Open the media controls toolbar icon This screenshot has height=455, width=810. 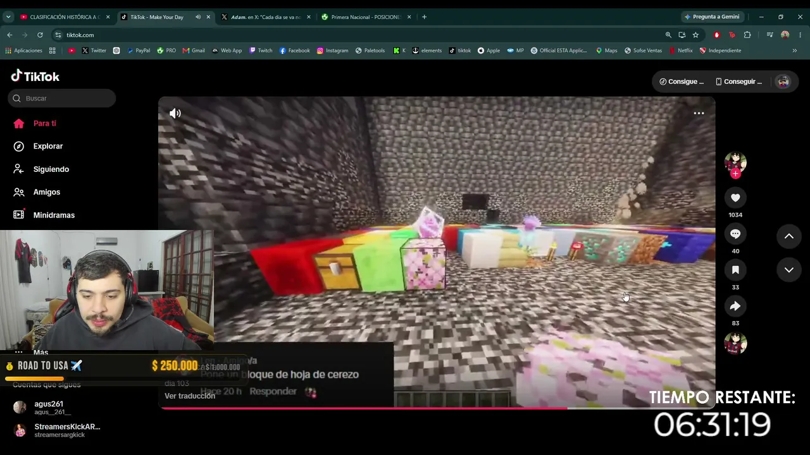(769, 35)
